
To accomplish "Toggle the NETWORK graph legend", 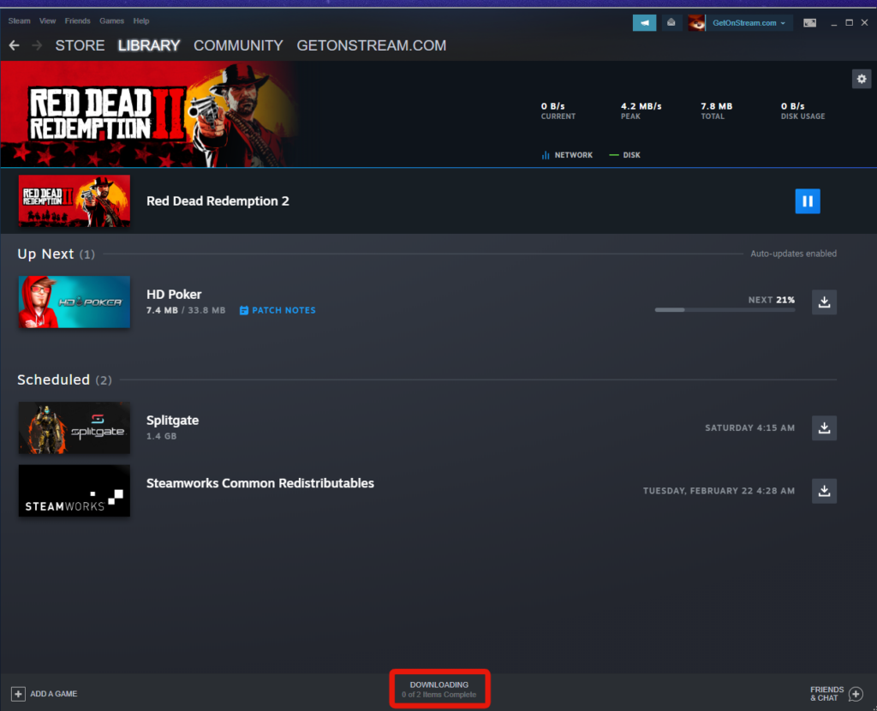I will [x=567, y=155].
